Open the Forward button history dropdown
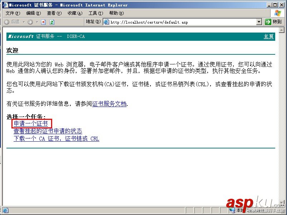The width and height of the screenshot is (287, 215). [x=37, y=22]
